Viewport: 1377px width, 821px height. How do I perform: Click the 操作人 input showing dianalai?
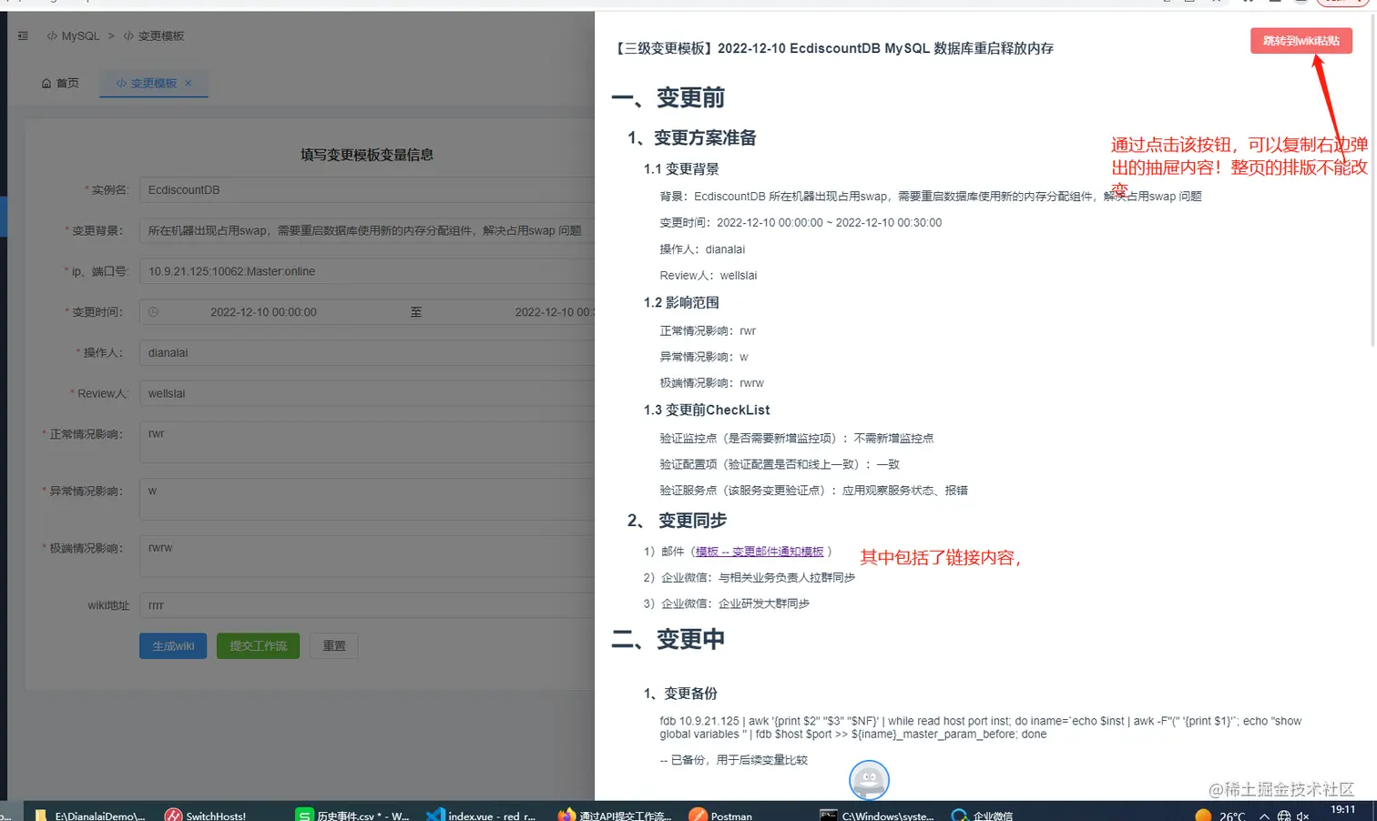point(367,353)
